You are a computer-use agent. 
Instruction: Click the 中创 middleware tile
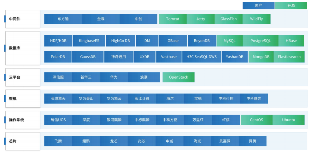coord(138,19)
